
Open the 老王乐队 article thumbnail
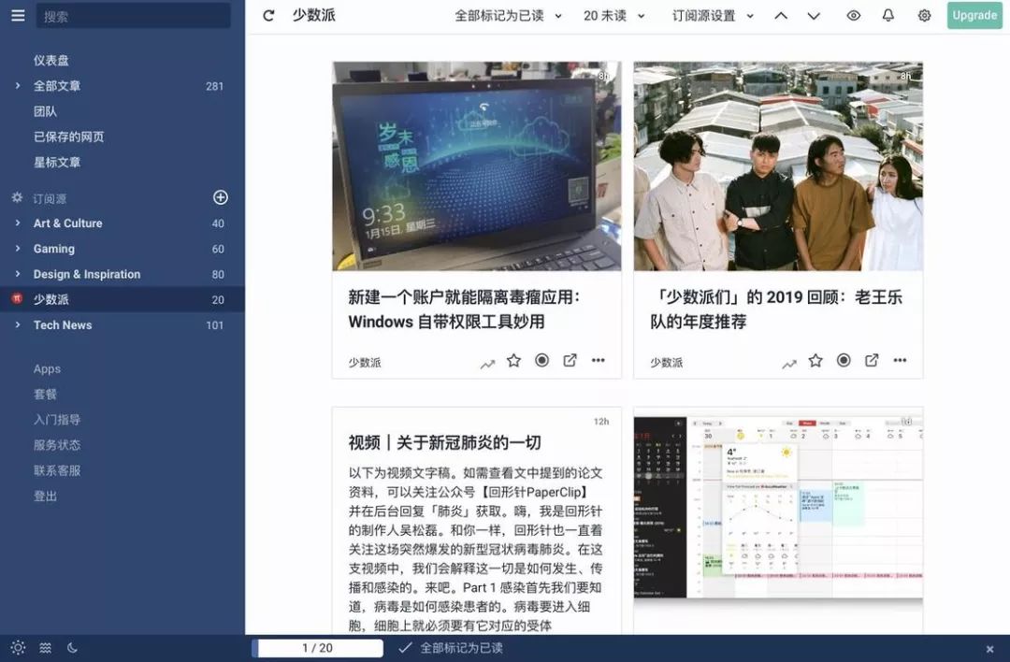pos(778,166)
